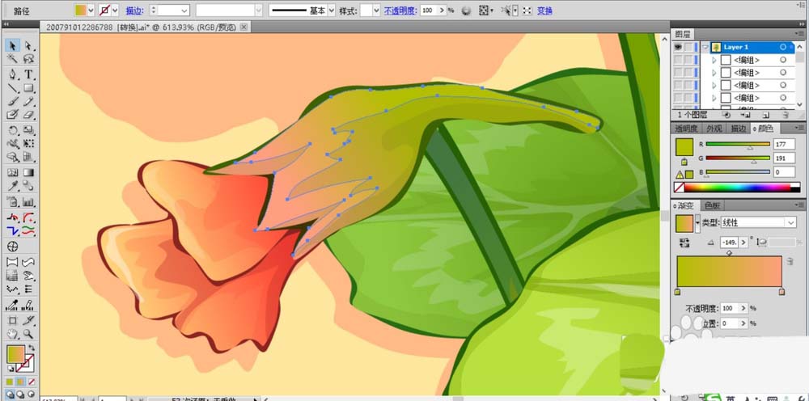Select the Direct Selection (white arrow) tool

pos(29,46)
